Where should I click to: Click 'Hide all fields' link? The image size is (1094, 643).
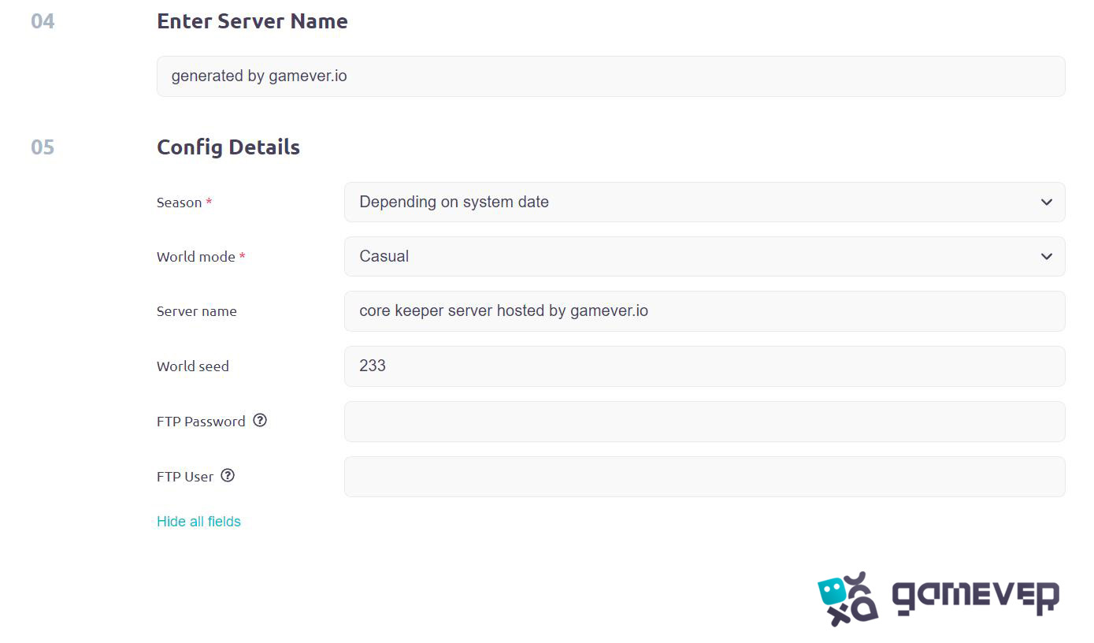tap(198, 522)
